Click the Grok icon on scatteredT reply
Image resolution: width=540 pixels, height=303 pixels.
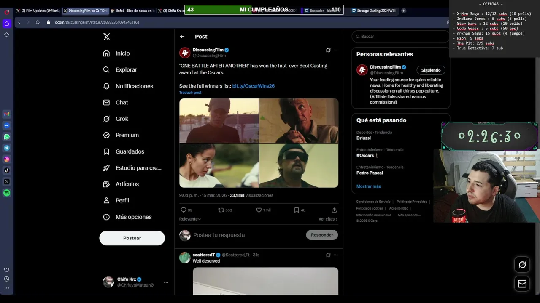pyautogui.click(x=328, y=255)
